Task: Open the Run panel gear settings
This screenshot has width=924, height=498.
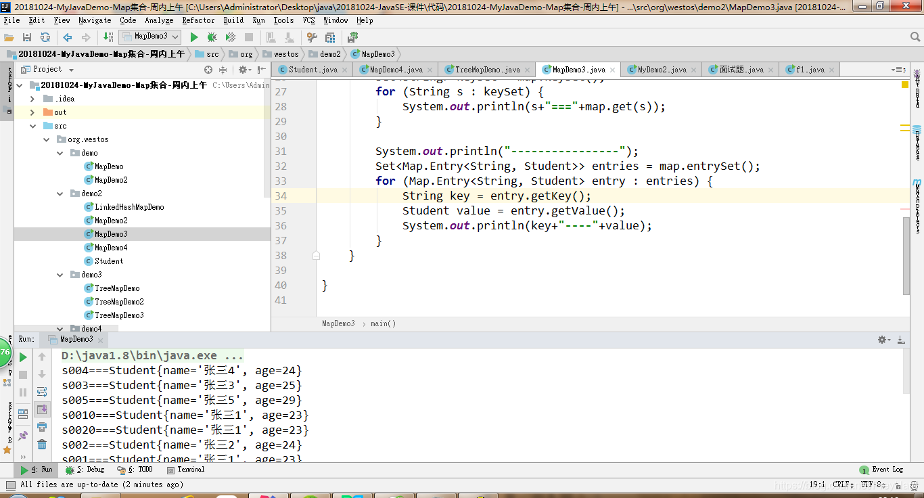Action: [x=883, y=340]
